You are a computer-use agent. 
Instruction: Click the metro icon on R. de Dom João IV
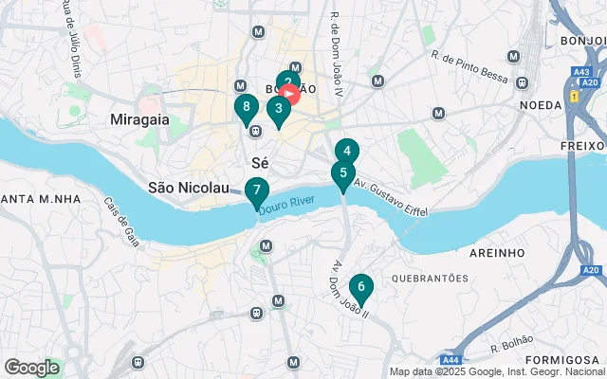click(377, 81)
